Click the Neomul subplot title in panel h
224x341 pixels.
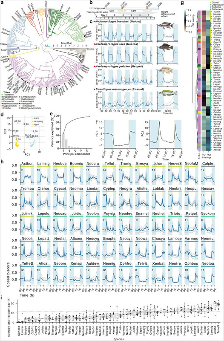[x=207, y=239]
